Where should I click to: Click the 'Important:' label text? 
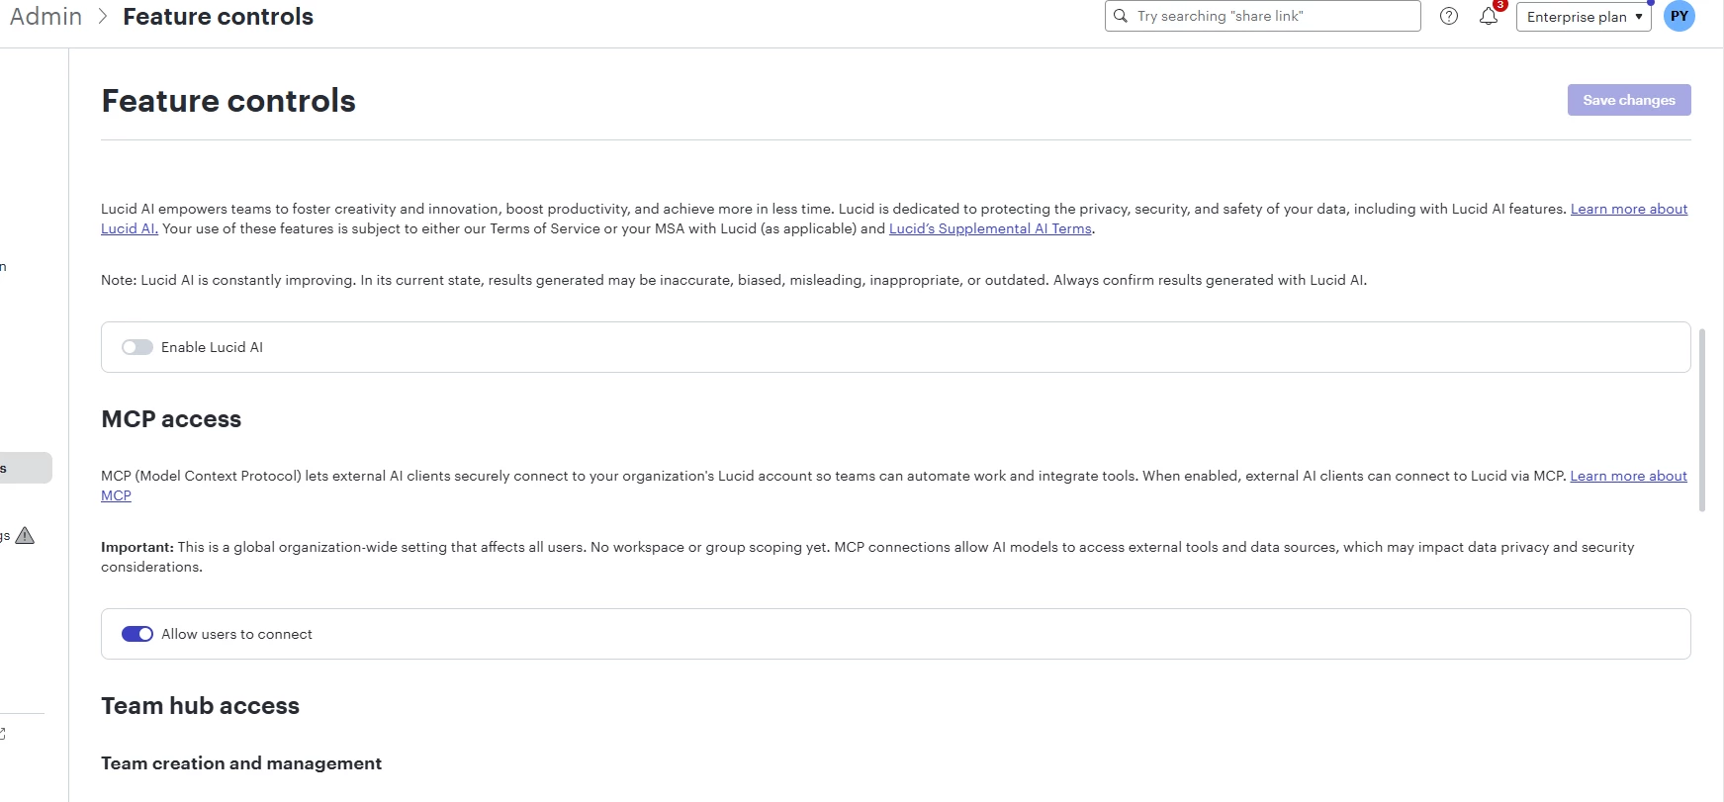(x=137, y=547)
